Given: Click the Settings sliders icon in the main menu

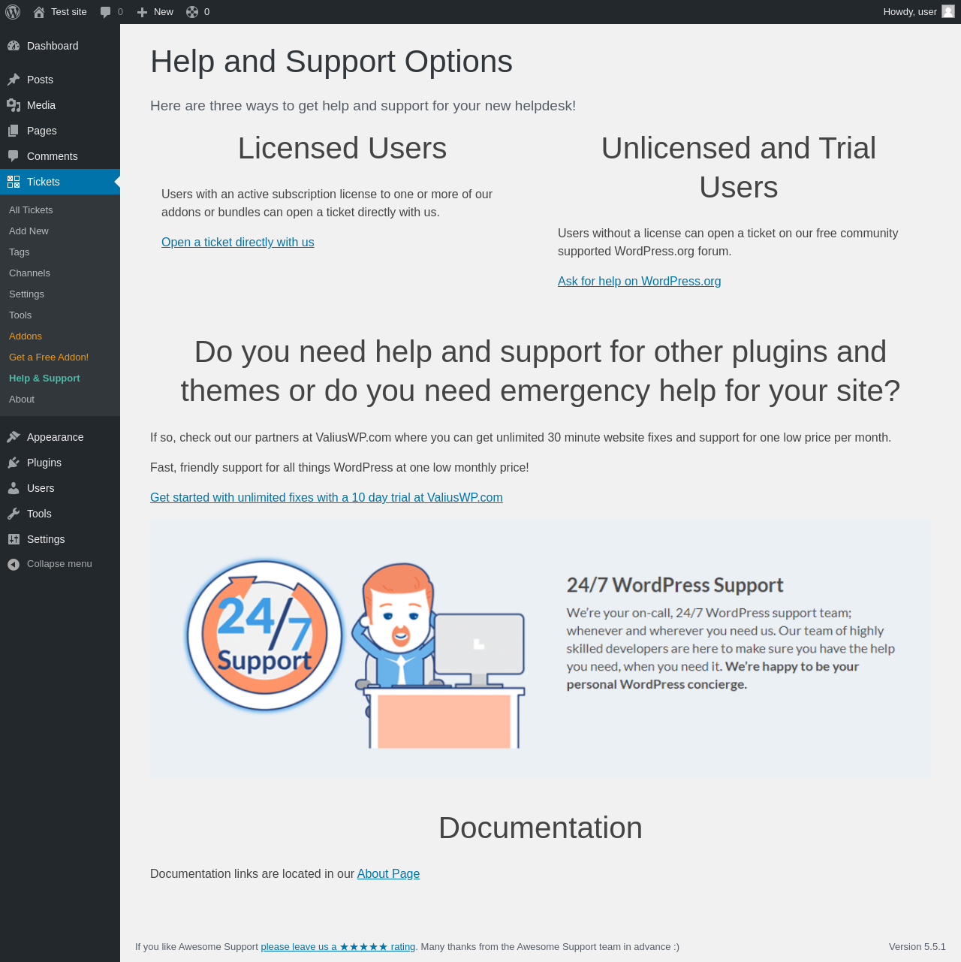Looking at the screenshot, I should click(14, 539).
